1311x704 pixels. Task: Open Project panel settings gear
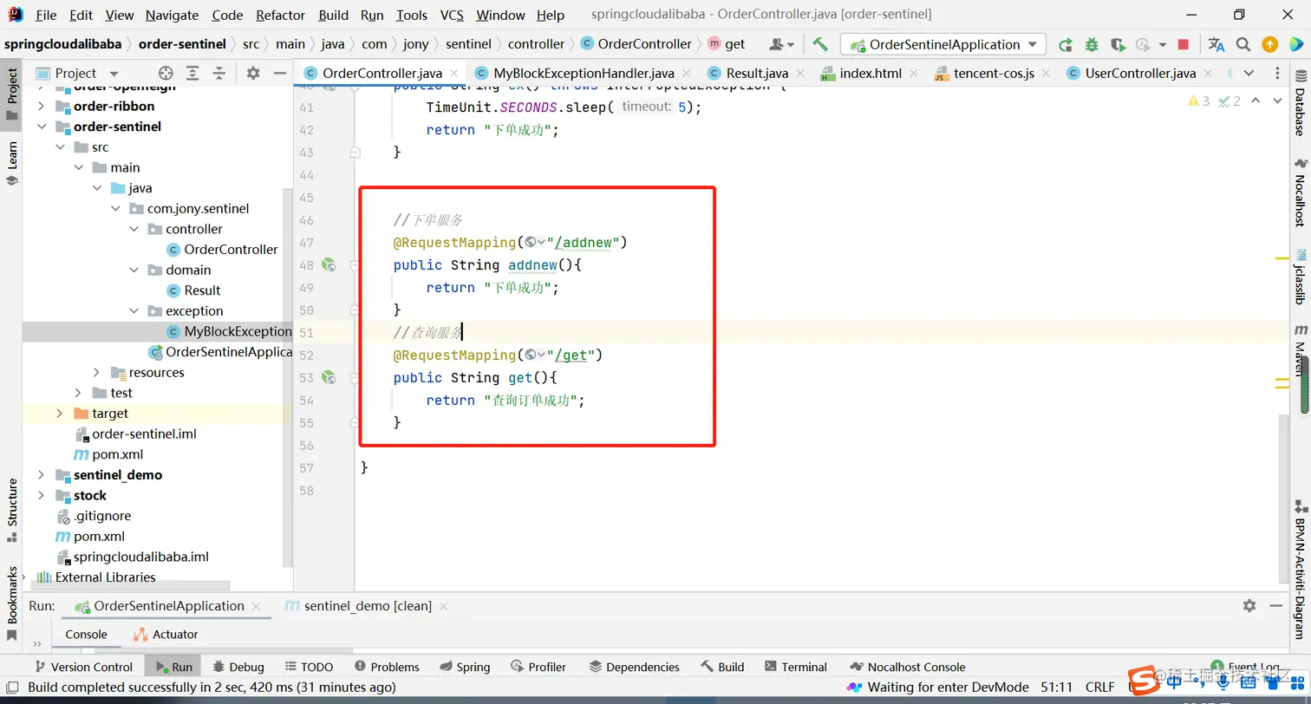pos(253,73)
